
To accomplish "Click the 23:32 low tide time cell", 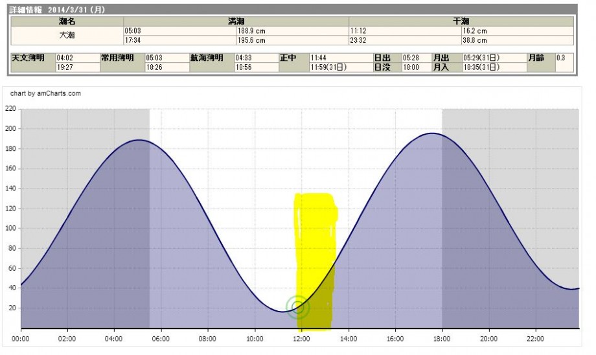I will point(405,40).
